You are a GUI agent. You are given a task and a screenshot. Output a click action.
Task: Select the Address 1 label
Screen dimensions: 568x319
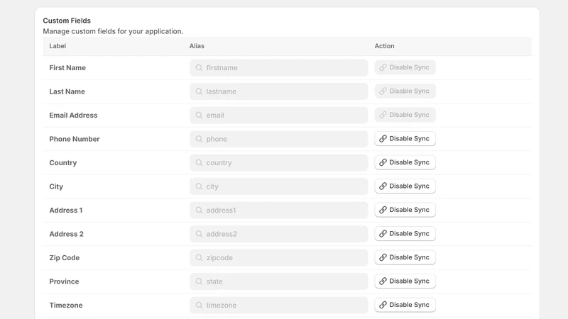point(66,210)
